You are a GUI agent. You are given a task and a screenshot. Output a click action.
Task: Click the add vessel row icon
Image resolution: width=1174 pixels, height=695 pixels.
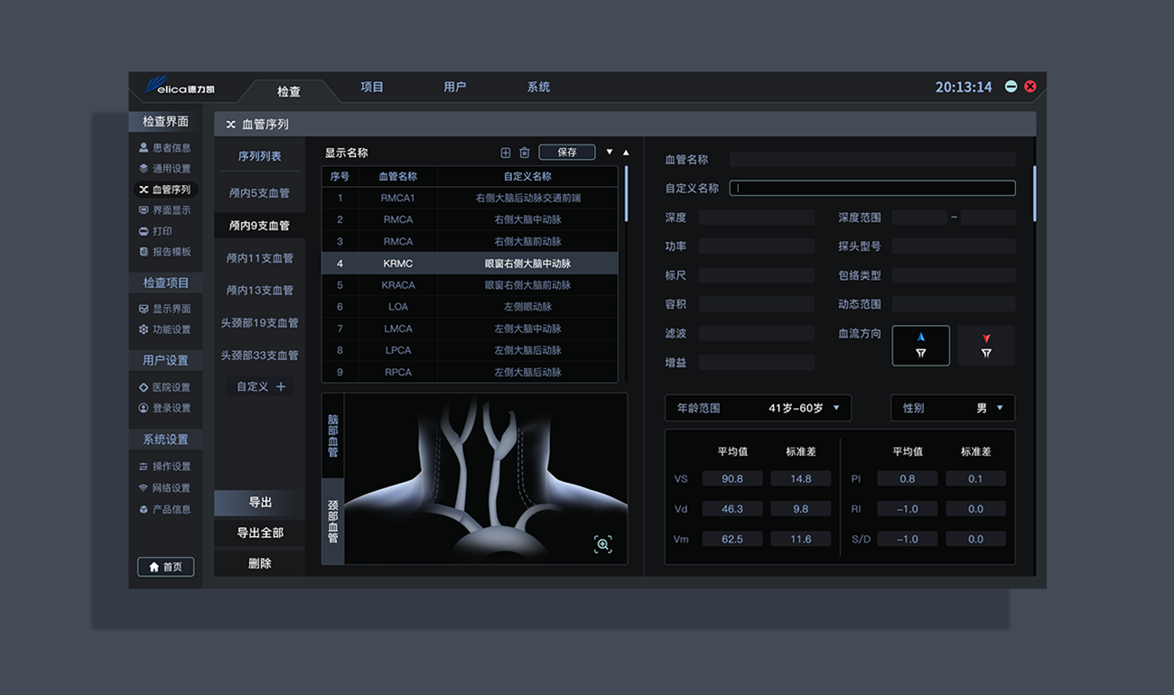click(x=506, y=153)
